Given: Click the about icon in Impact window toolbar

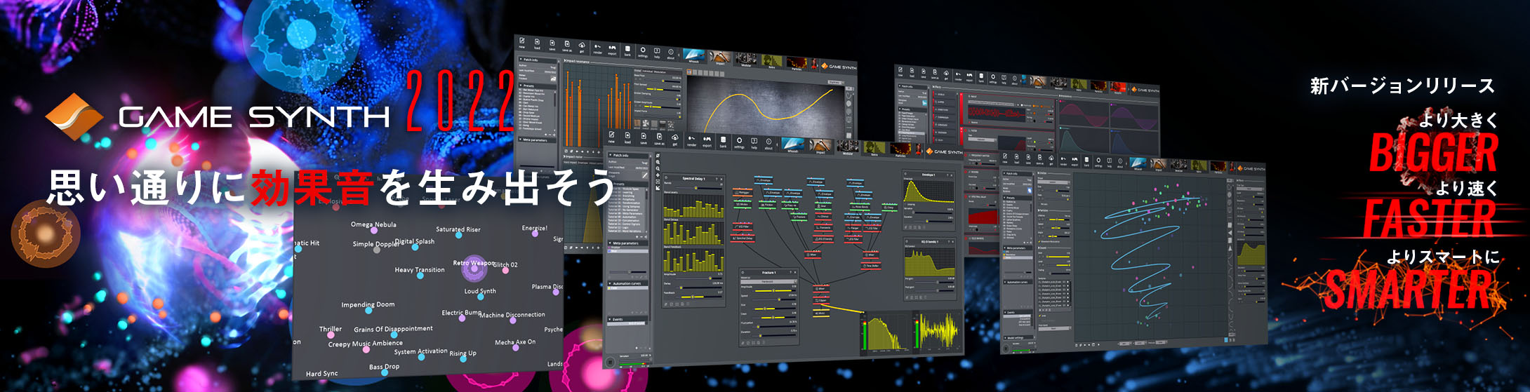Looking at the screenshot, I should coord(671,52).
